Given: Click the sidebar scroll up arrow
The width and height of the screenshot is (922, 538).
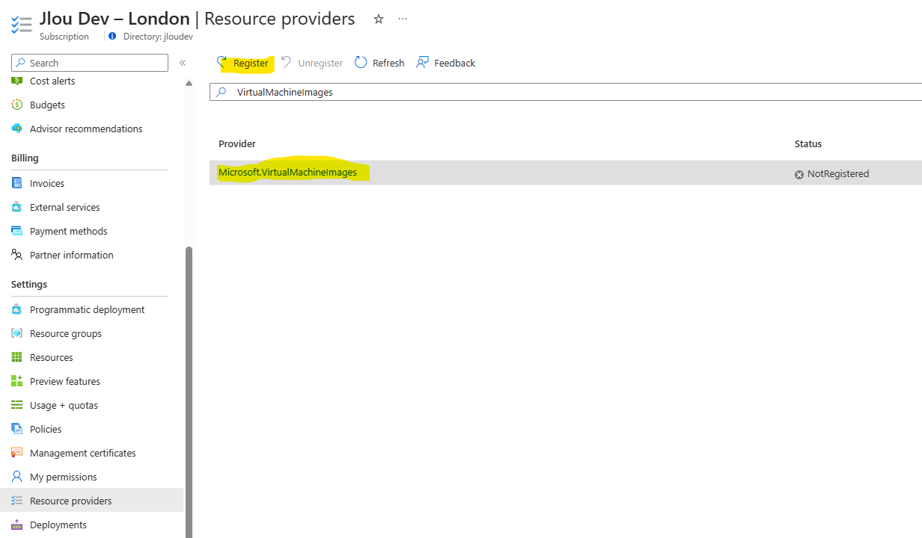Looking at the screenshot, I should coord(189,83).
